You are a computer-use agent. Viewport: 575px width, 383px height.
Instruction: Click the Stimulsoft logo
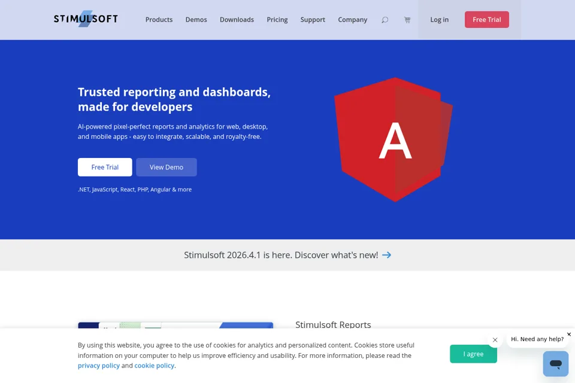coord(86,19)
